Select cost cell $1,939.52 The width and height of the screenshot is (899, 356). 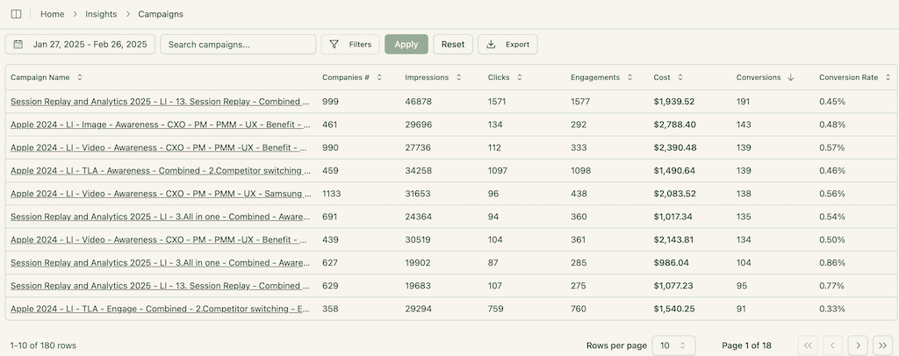[674, 102]
